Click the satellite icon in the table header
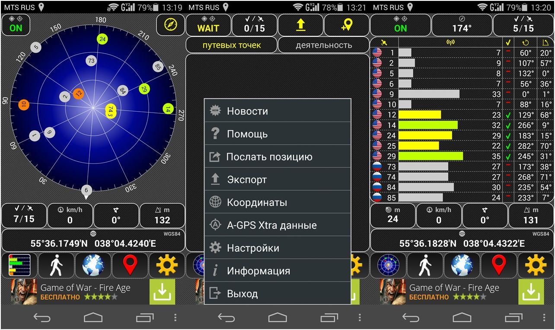The image size is (555, 330). click(x=384, y=42)
